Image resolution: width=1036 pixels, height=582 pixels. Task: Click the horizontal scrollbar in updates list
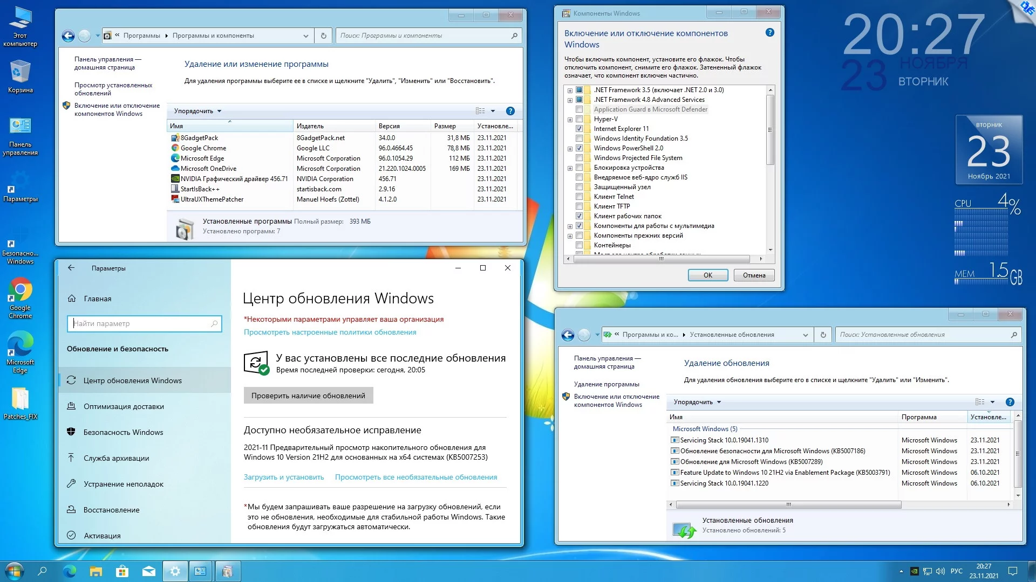pos(788,505)
